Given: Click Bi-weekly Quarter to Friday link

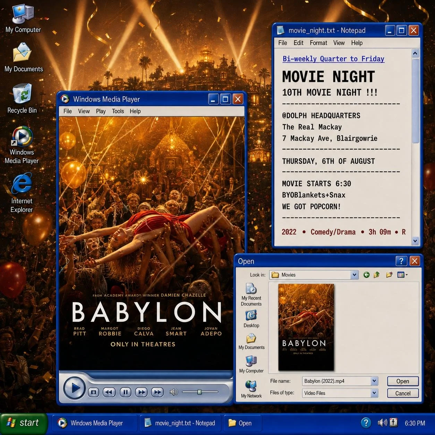Looking at the screenshot, I should 333,59.
